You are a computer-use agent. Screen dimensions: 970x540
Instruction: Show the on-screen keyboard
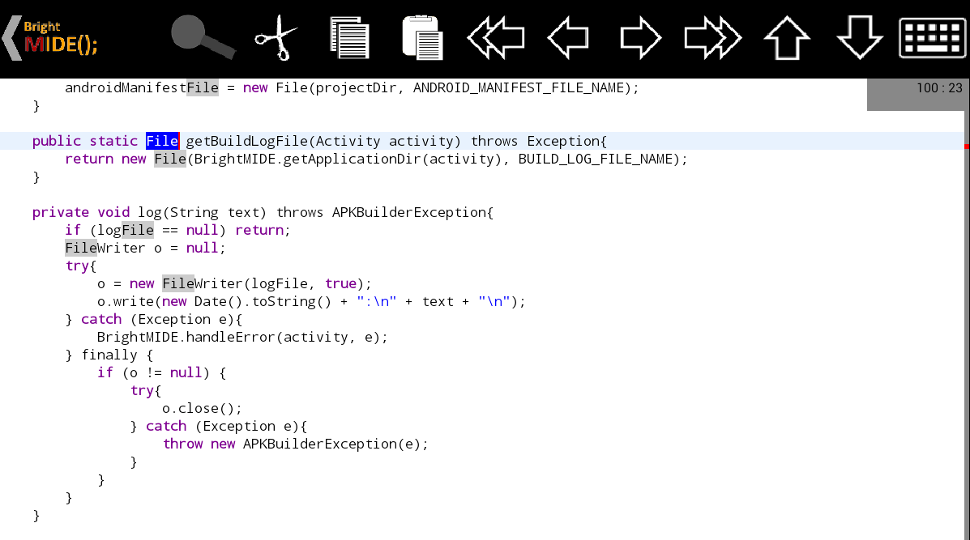point(932,38)
